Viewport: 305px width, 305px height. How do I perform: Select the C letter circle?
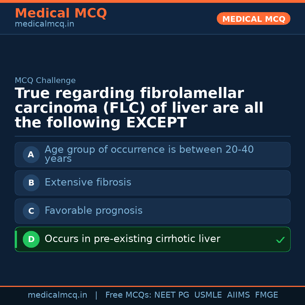[31, 211]
